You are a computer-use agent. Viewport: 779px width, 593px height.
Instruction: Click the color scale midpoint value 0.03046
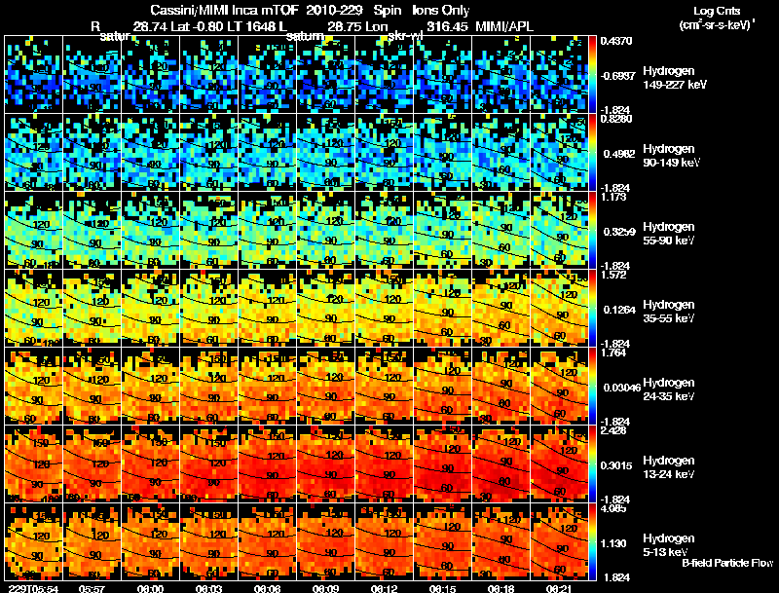click(622, 388)
